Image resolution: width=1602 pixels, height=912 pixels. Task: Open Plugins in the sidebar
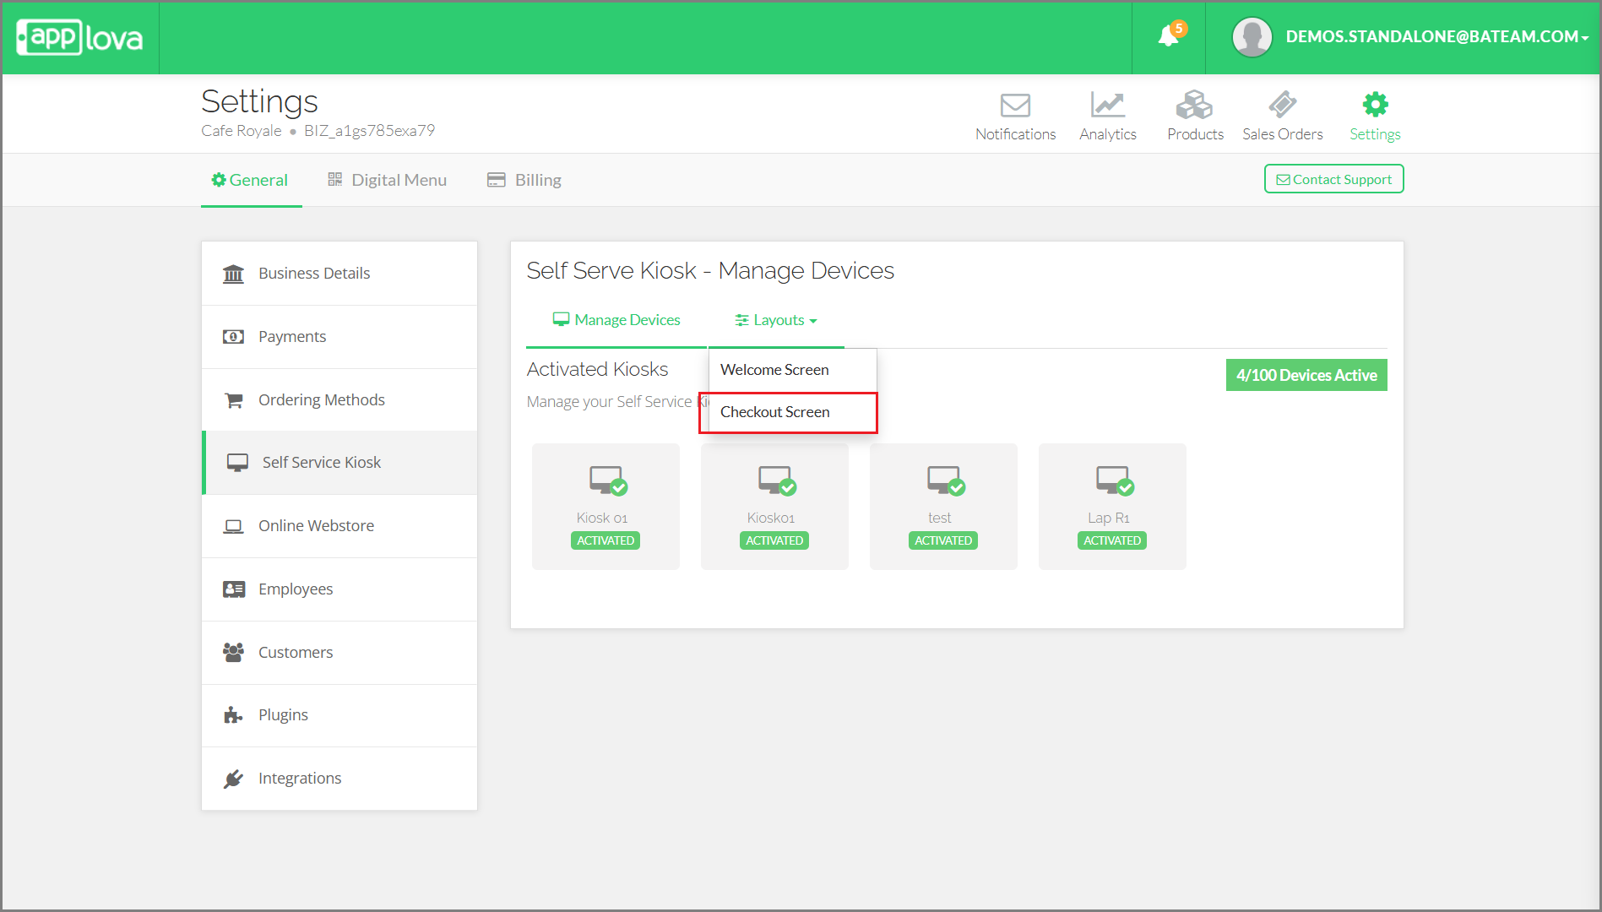click(x=339, y=715)
